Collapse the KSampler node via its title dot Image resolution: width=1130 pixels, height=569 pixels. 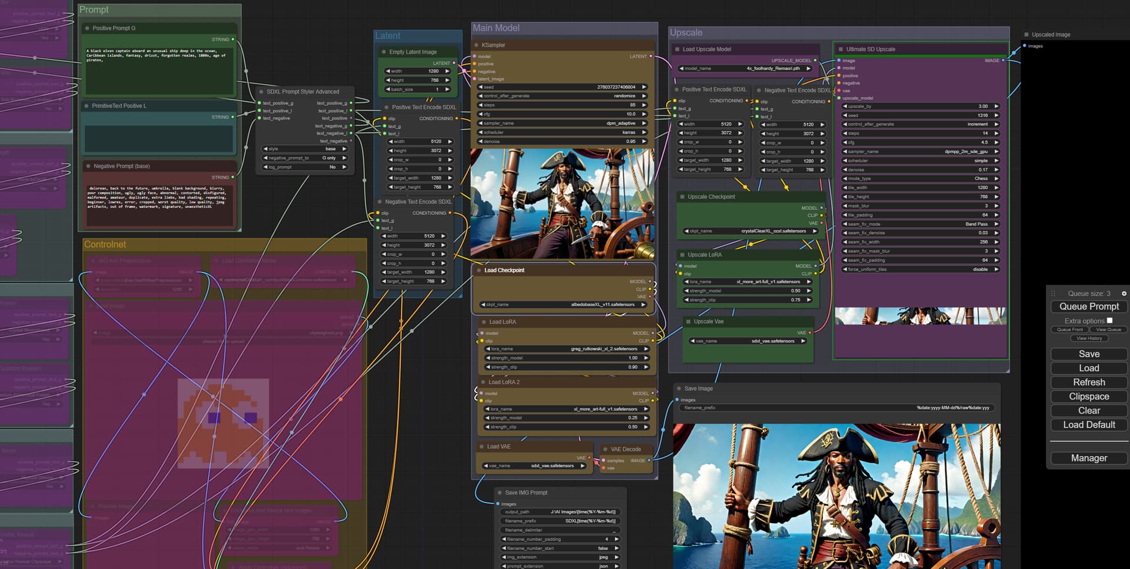pyautogui.click(x=476, y=45)
